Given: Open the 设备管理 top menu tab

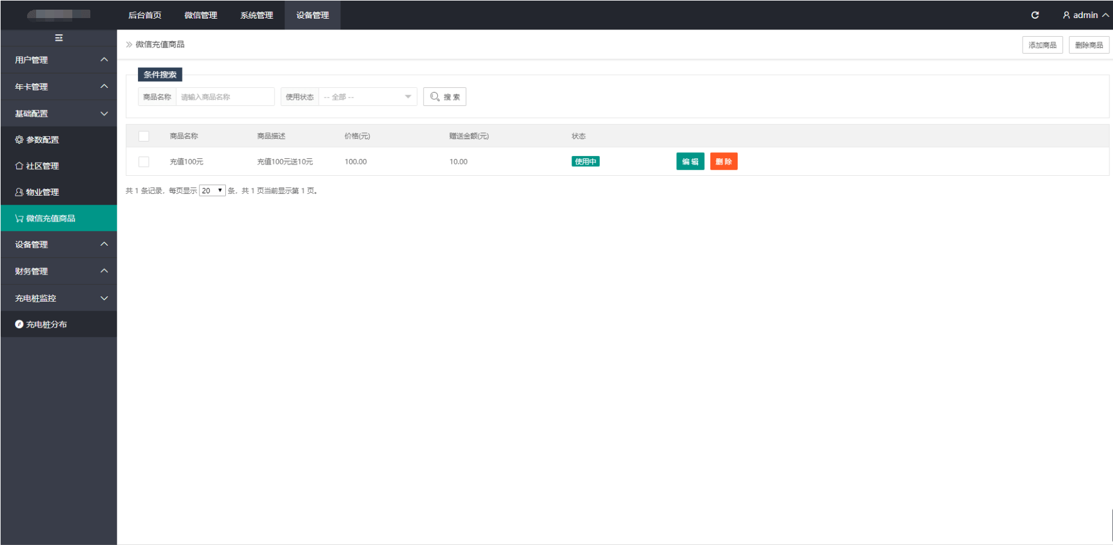Looking at the screenshot, I should click(x=313, y=15).
